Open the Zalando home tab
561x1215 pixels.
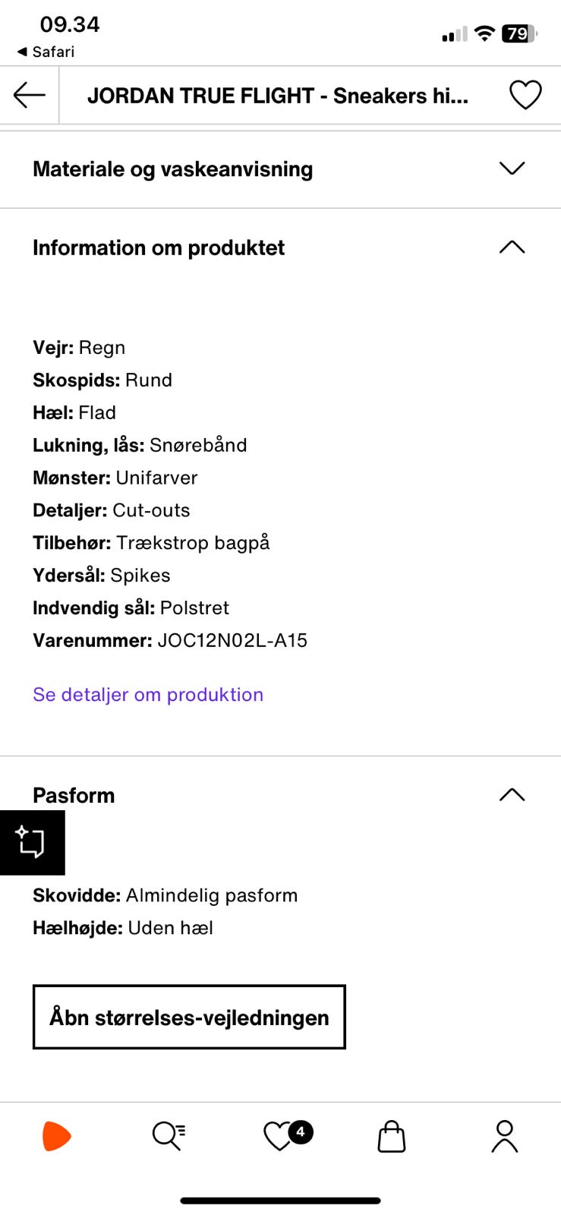tap(57, 1136)
